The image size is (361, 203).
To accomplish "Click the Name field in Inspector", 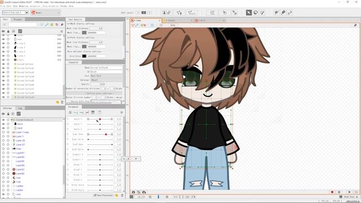I will (x=107, y=68).
